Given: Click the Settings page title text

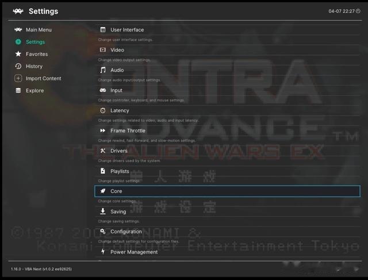Looking at the screenshot, I should tap(44, 11).
